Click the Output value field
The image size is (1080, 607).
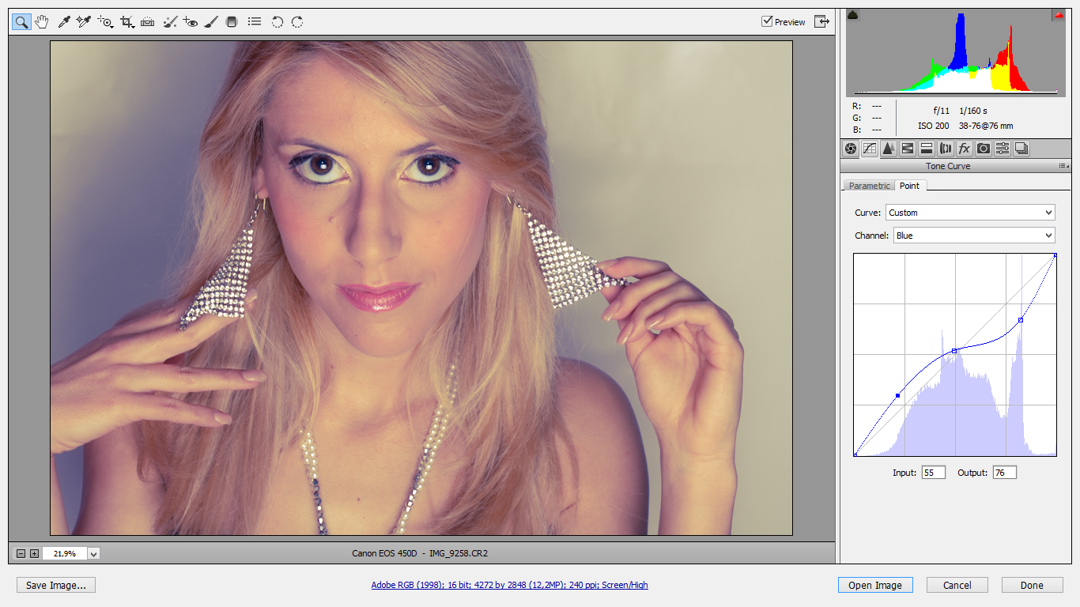point(1004,473)
